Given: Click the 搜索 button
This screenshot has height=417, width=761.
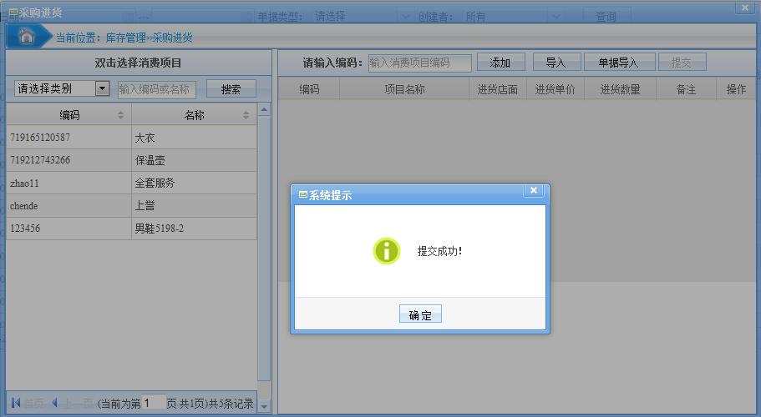Looking at the screenshot, I should tap(231, 89).
